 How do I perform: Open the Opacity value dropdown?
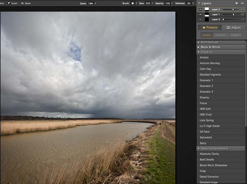coord(172,3)
